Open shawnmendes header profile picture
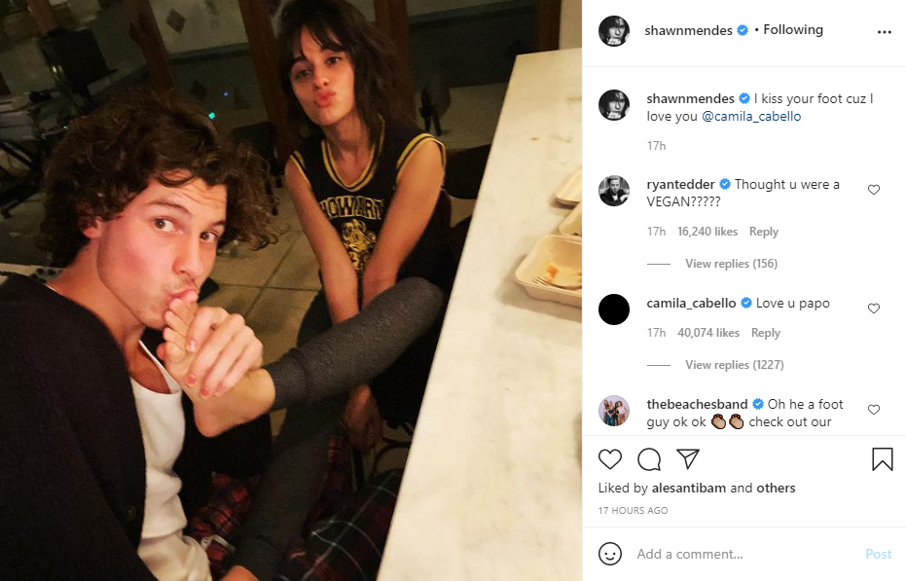The height and width of the screenshot is (581, 906). [614, 30]
